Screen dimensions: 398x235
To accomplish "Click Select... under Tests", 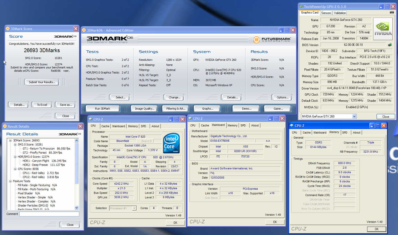I will click(x=120, y=97).
